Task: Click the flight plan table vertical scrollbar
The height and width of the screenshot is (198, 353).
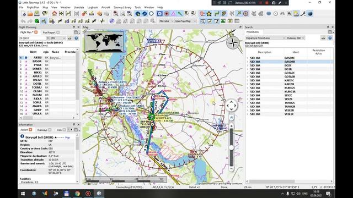Action: 77,76
